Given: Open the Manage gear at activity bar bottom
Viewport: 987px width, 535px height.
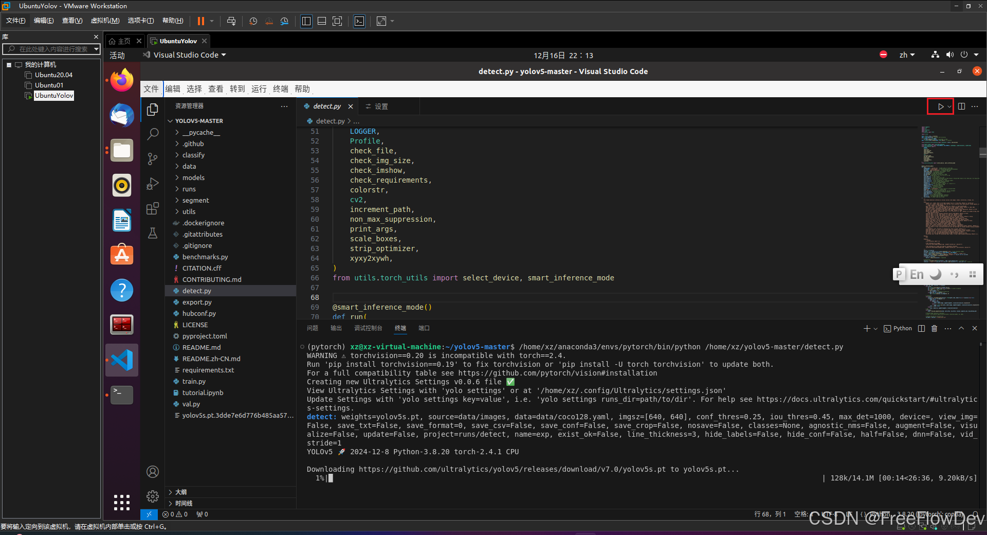Looking at the screenshot, I should point(152,496).
